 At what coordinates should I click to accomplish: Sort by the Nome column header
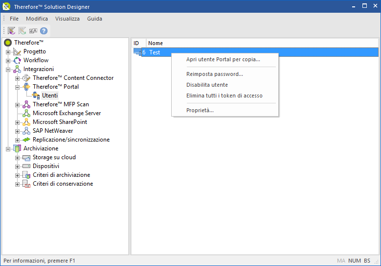click(262, 43)
